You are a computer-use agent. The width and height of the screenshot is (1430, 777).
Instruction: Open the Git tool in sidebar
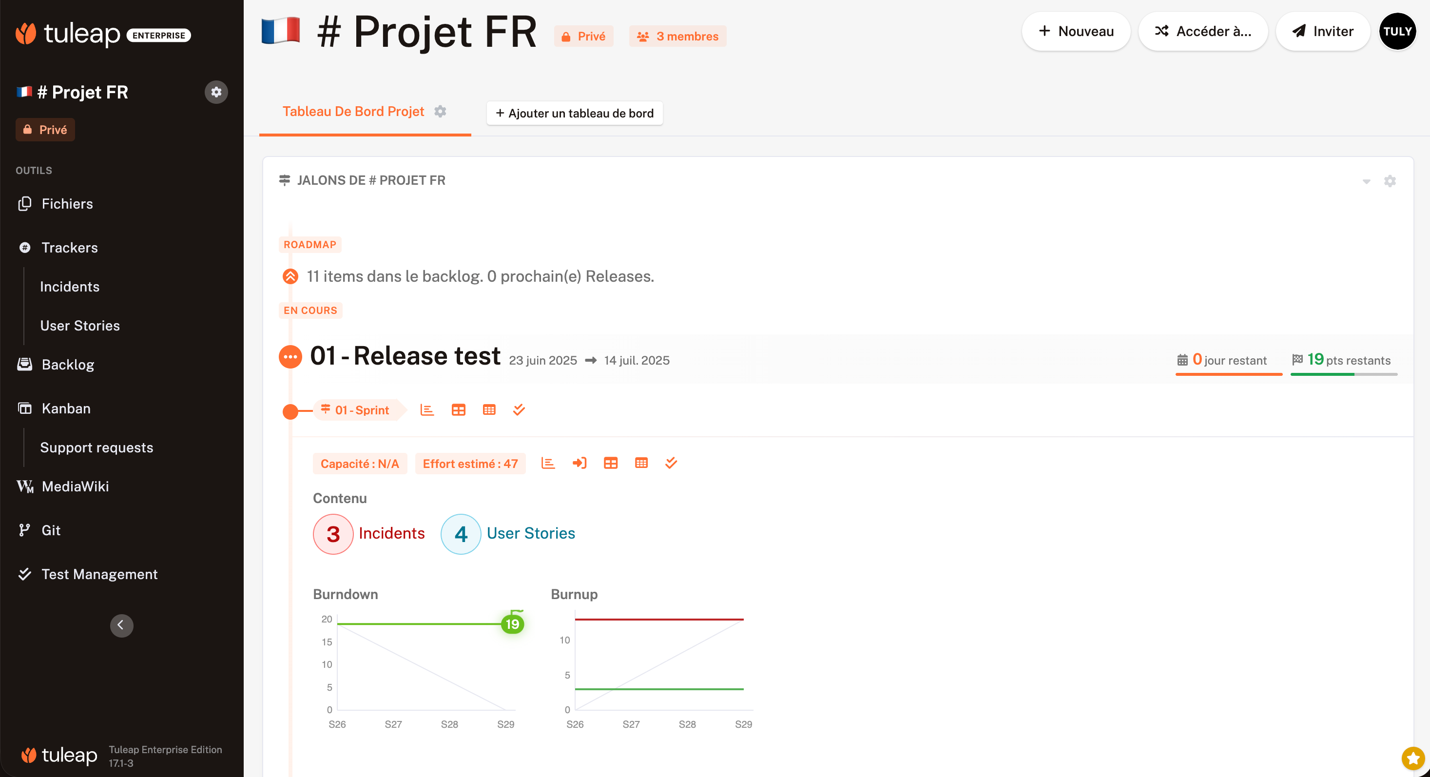(51, 530)
